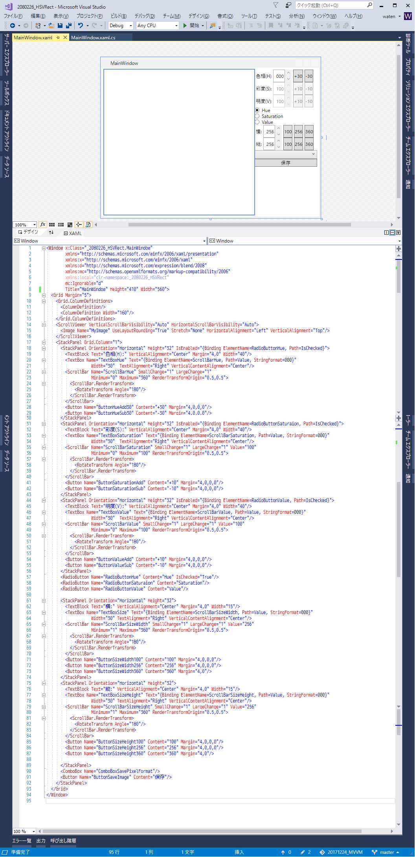Click the Bookmark toolbar icon
Screen dimensions: 415x857
coord(271,26)
